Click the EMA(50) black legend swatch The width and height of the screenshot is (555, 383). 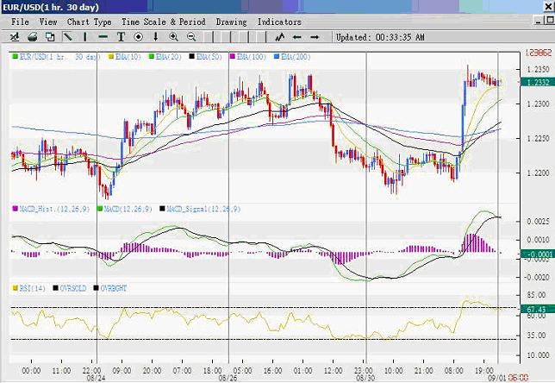pyautogui.click(x=192, y=57)
